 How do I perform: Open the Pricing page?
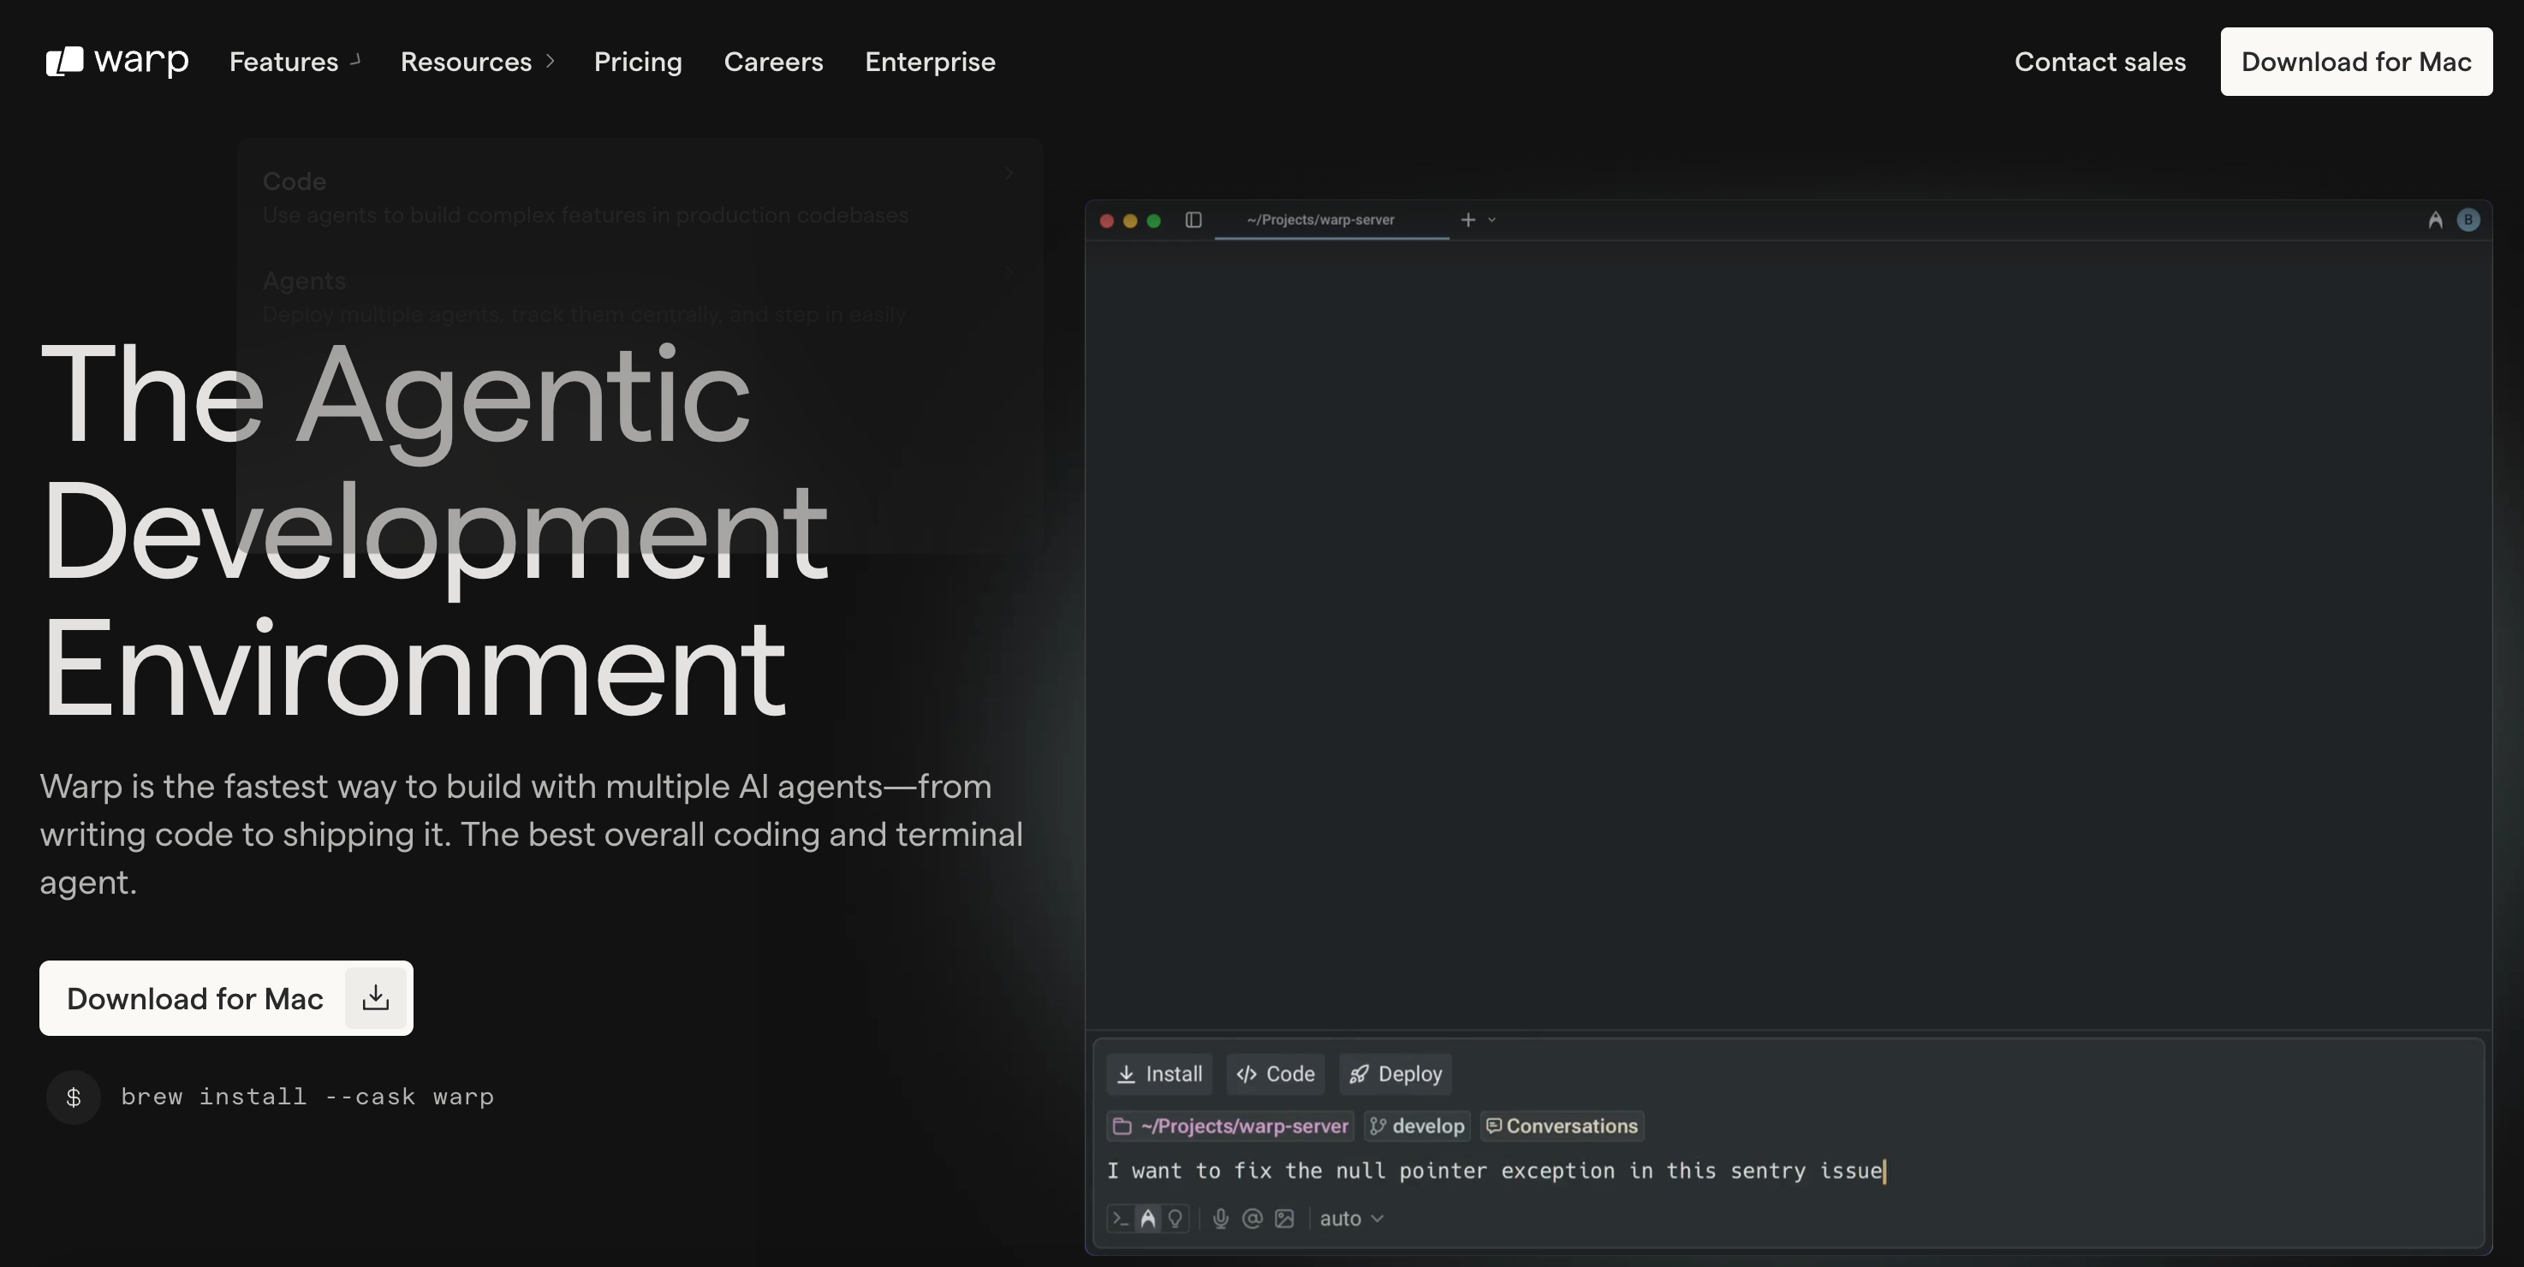(637, 61)
